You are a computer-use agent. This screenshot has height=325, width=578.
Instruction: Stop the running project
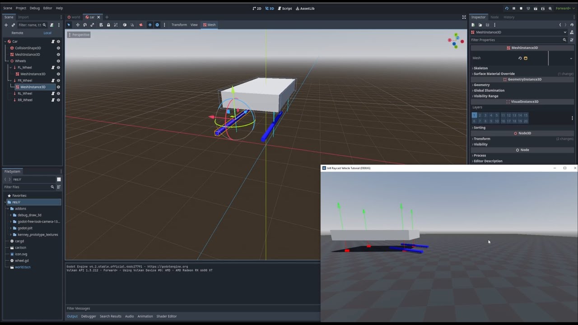[x=521, y=8]
